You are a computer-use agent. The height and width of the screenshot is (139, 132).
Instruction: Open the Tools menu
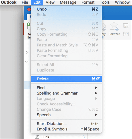[105, 2]
